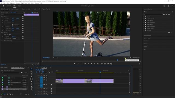This screenshot has height=98, width=175.
Task: Click Comparison View button
Action: point(111,64)
